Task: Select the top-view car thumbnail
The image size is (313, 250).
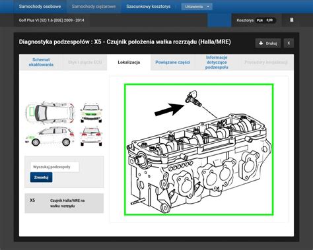Action: 50,112
